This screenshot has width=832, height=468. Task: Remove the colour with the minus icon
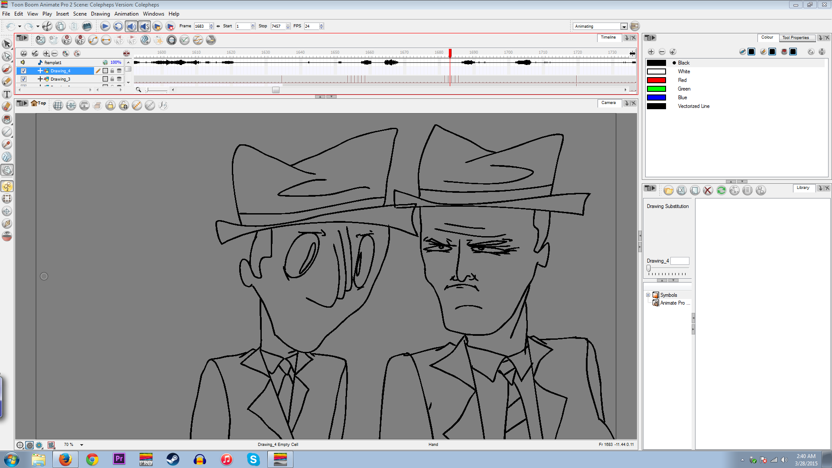(x=662, y=52)
